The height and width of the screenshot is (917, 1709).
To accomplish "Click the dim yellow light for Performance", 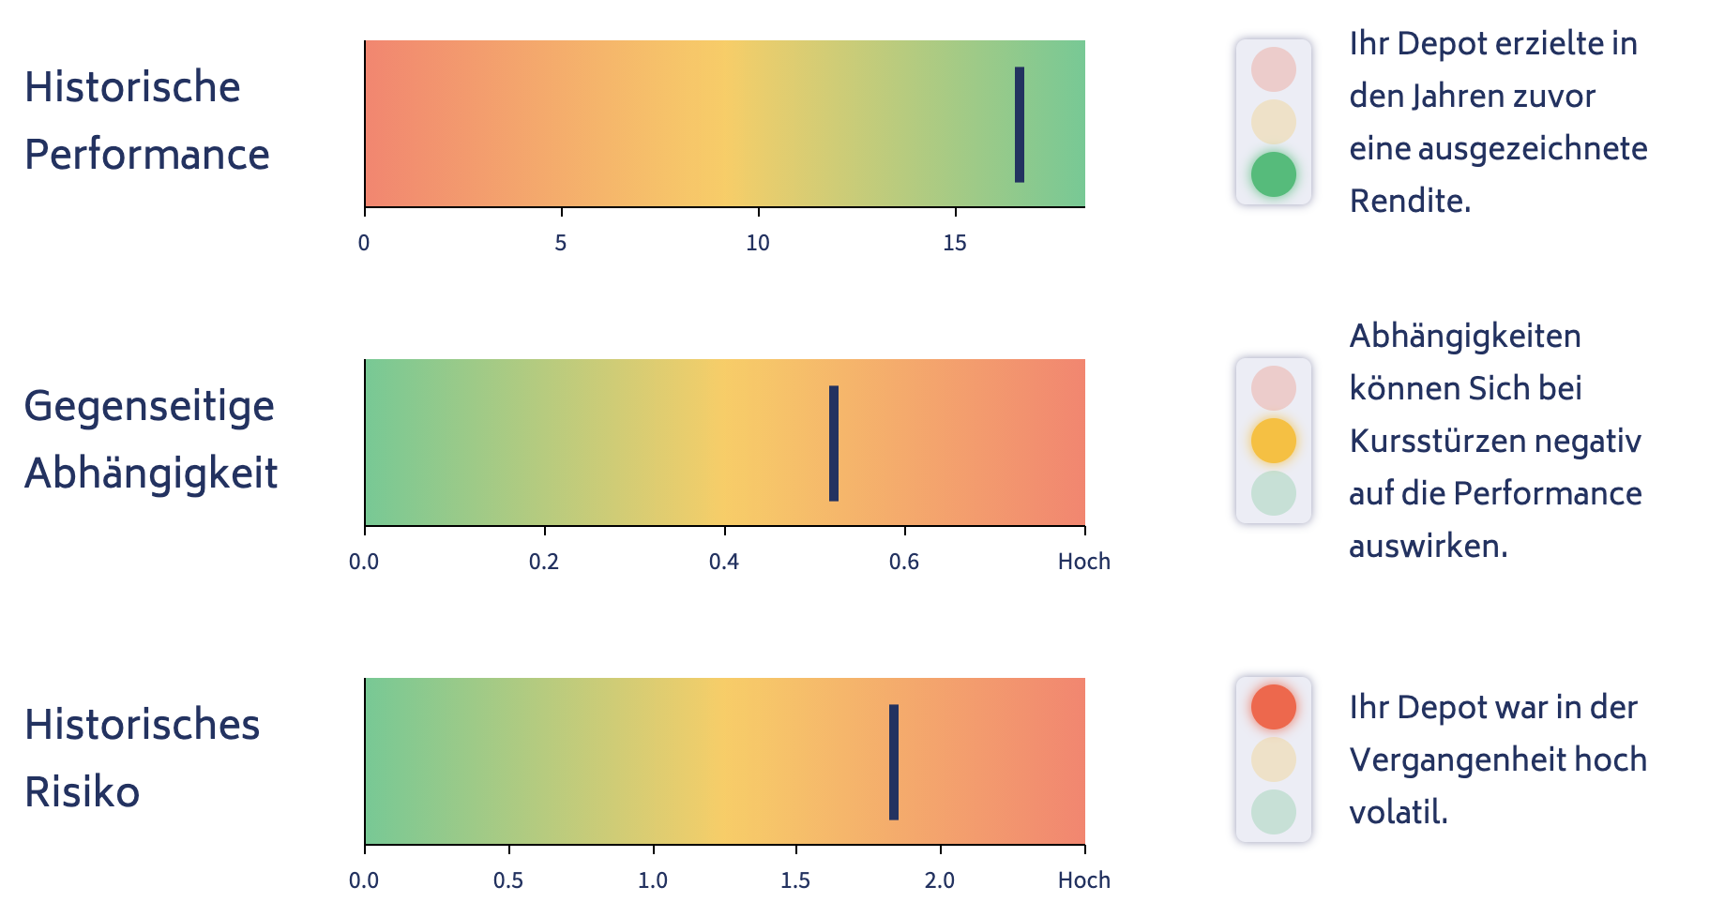I will 1273,122.
